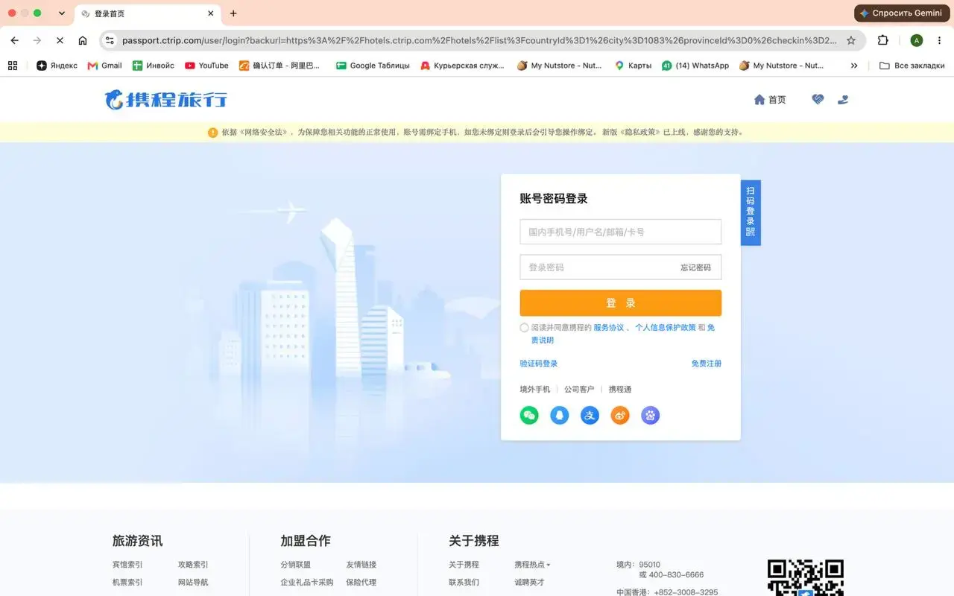Expand hidden bookmarks with the chevron
This screenshot has height=596, width=954.
point(854,66)
